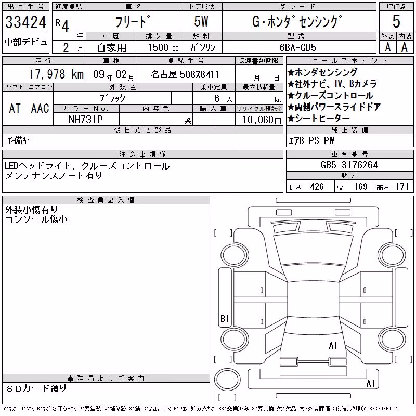Click the front-left wheel on diagram
Screen dimensions: 416x416
235,255
